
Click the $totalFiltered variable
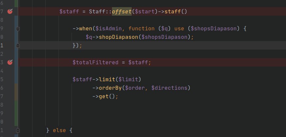96,63
